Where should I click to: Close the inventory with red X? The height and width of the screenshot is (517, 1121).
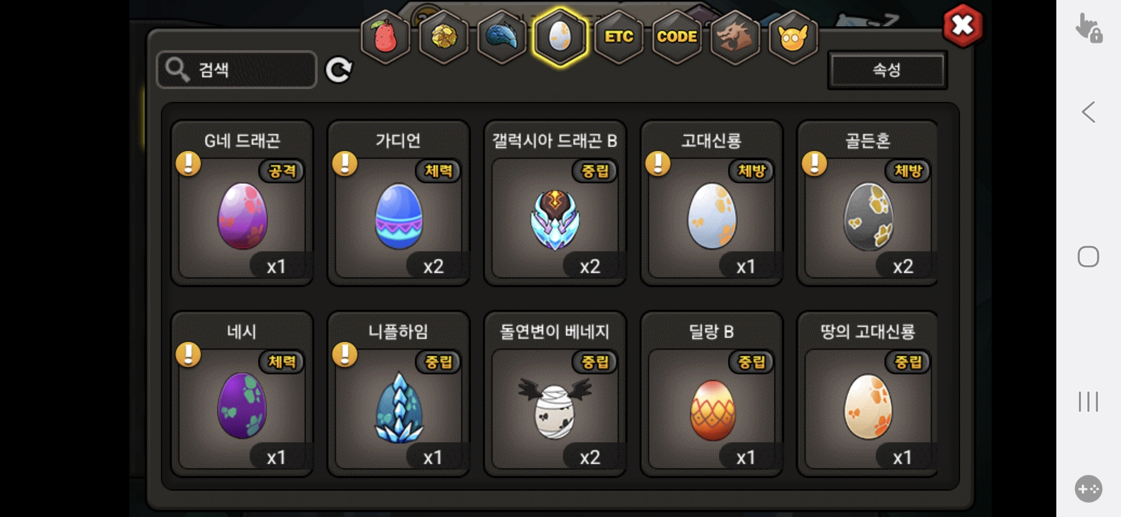pyautogui.click(x=962, y=25)
